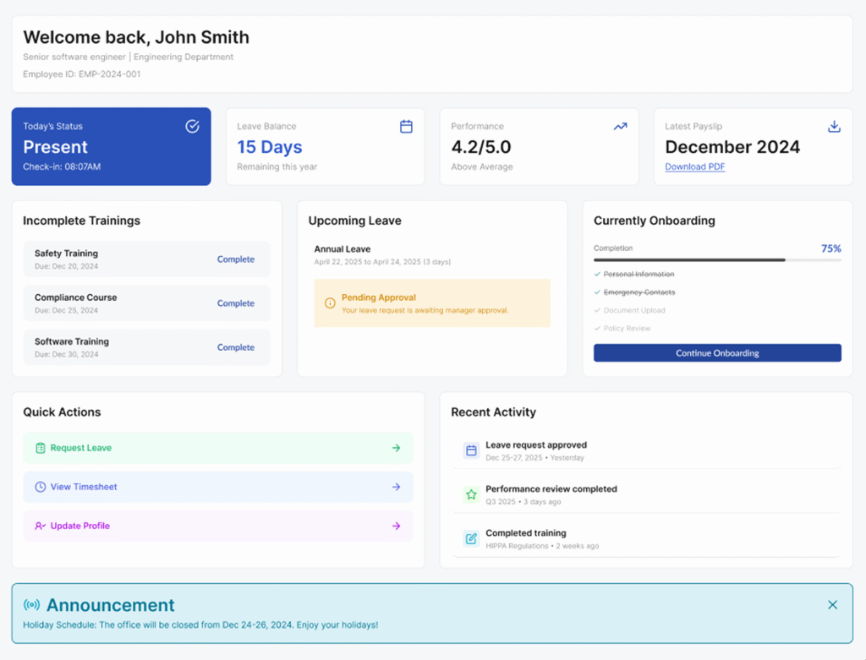The image size is (866, 660).
Task: Click the calendar icon in Leave Balance card
Action: click(406, 127)
